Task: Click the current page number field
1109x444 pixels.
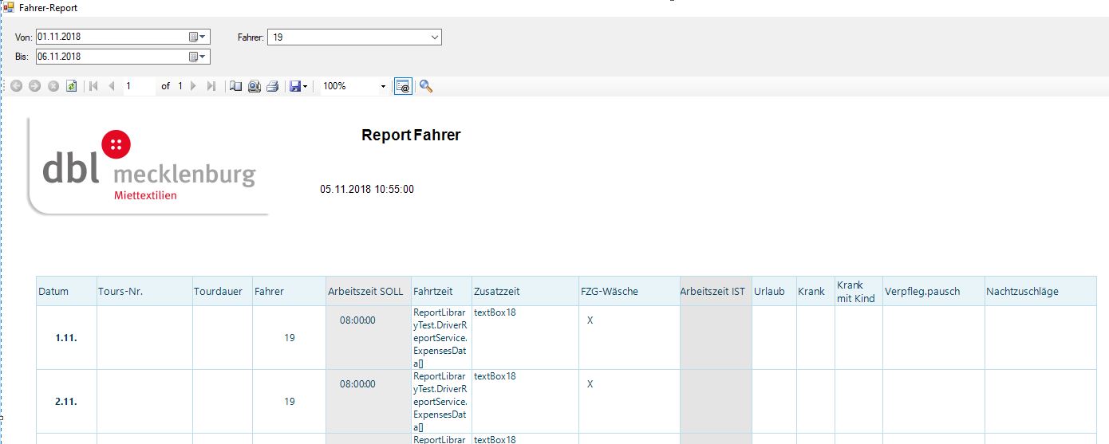Action: (x=140, y=86)
